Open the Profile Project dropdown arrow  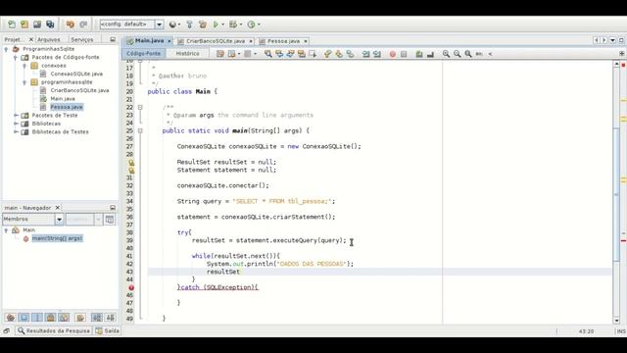pyautogui.click(x=259, y=25)
